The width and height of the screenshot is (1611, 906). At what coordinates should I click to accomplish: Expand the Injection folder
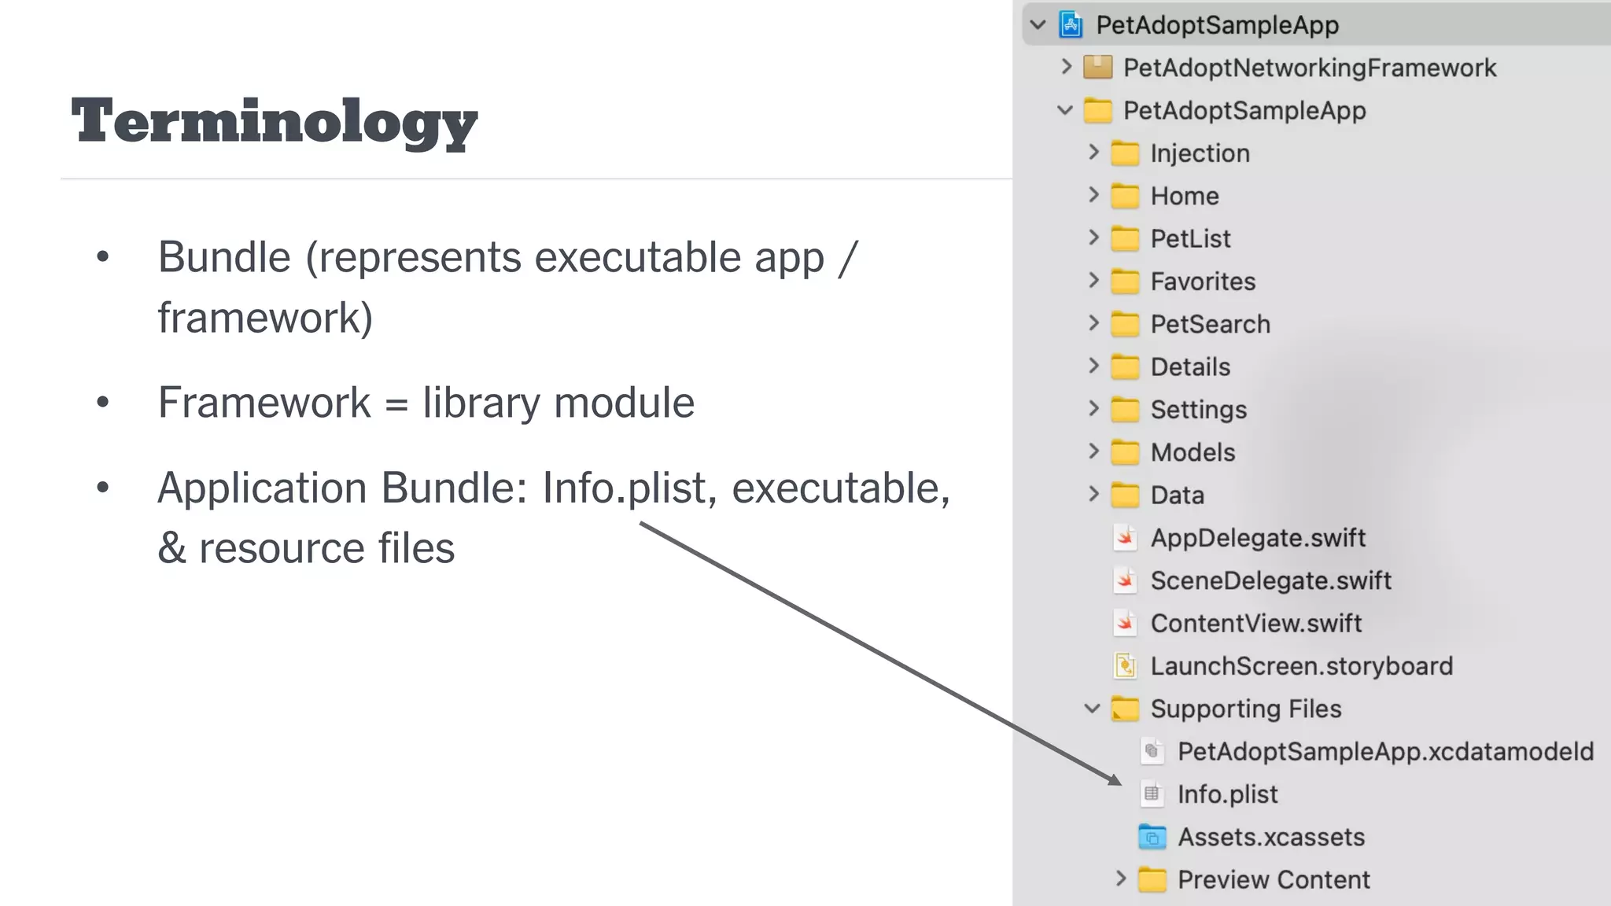point(1093,152)
